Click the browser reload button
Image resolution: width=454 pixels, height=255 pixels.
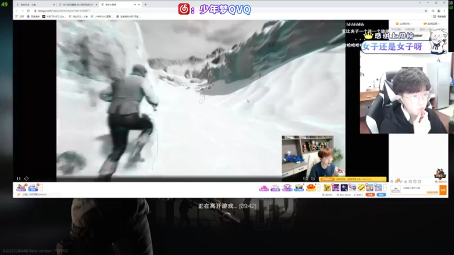click(28, 11)
